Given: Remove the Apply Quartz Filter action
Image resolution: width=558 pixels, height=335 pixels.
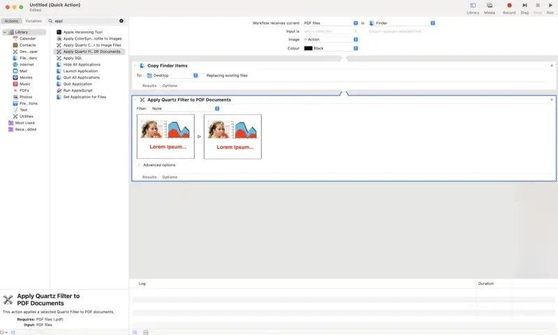Looking at the screenshot, I should (552, 100).
